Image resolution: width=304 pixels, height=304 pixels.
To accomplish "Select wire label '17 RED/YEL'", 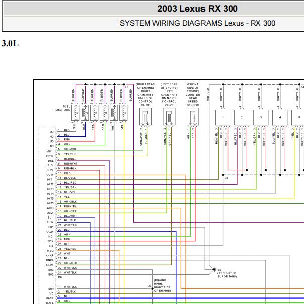I will tap(67, 206).
